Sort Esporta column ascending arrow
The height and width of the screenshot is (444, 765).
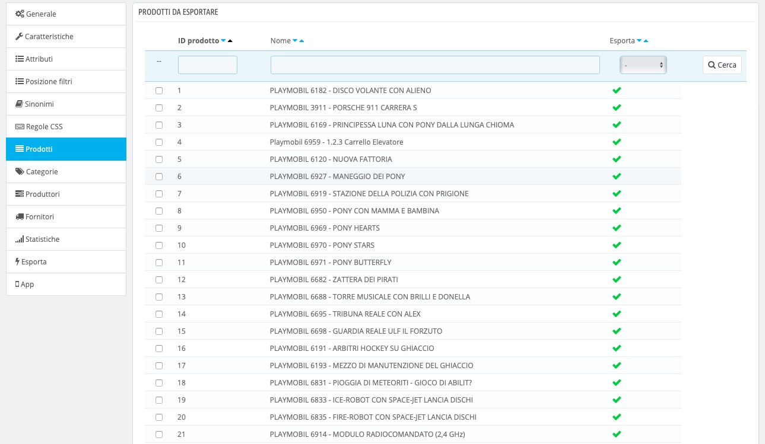(x=646, y=41)
